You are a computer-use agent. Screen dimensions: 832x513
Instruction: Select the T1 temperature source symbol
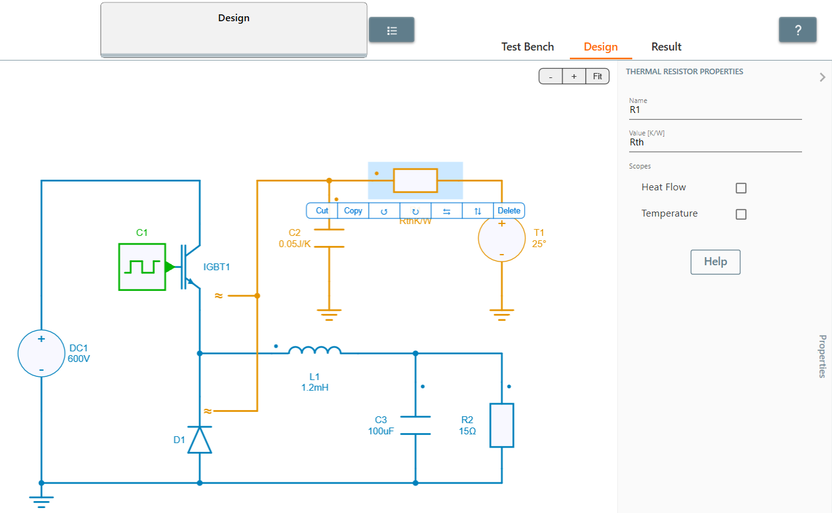click(x=502, y=239)
